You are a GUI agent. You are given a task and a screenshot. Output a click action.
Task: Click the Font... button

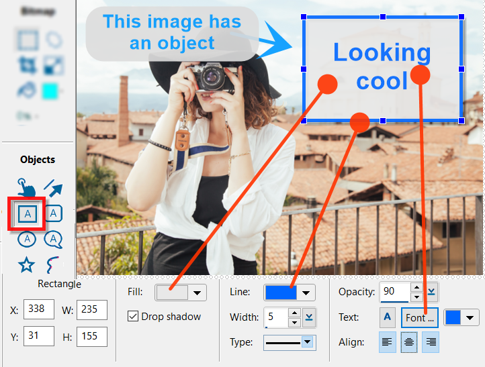420,317
